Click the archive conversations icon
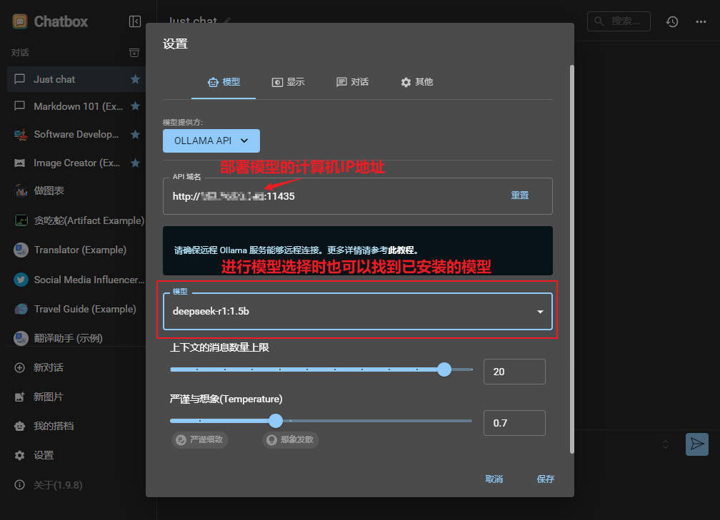The height and width of the screenshot is (520, 720). pyautogui.click(x=134, y=52)
